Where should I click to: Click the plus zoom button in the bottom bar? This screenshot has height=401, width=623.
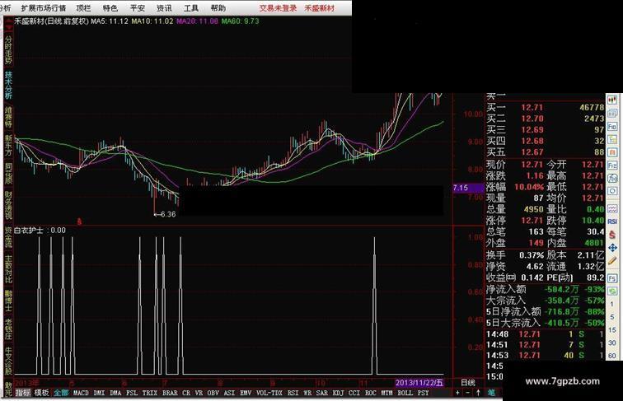(x=457, y=393)
